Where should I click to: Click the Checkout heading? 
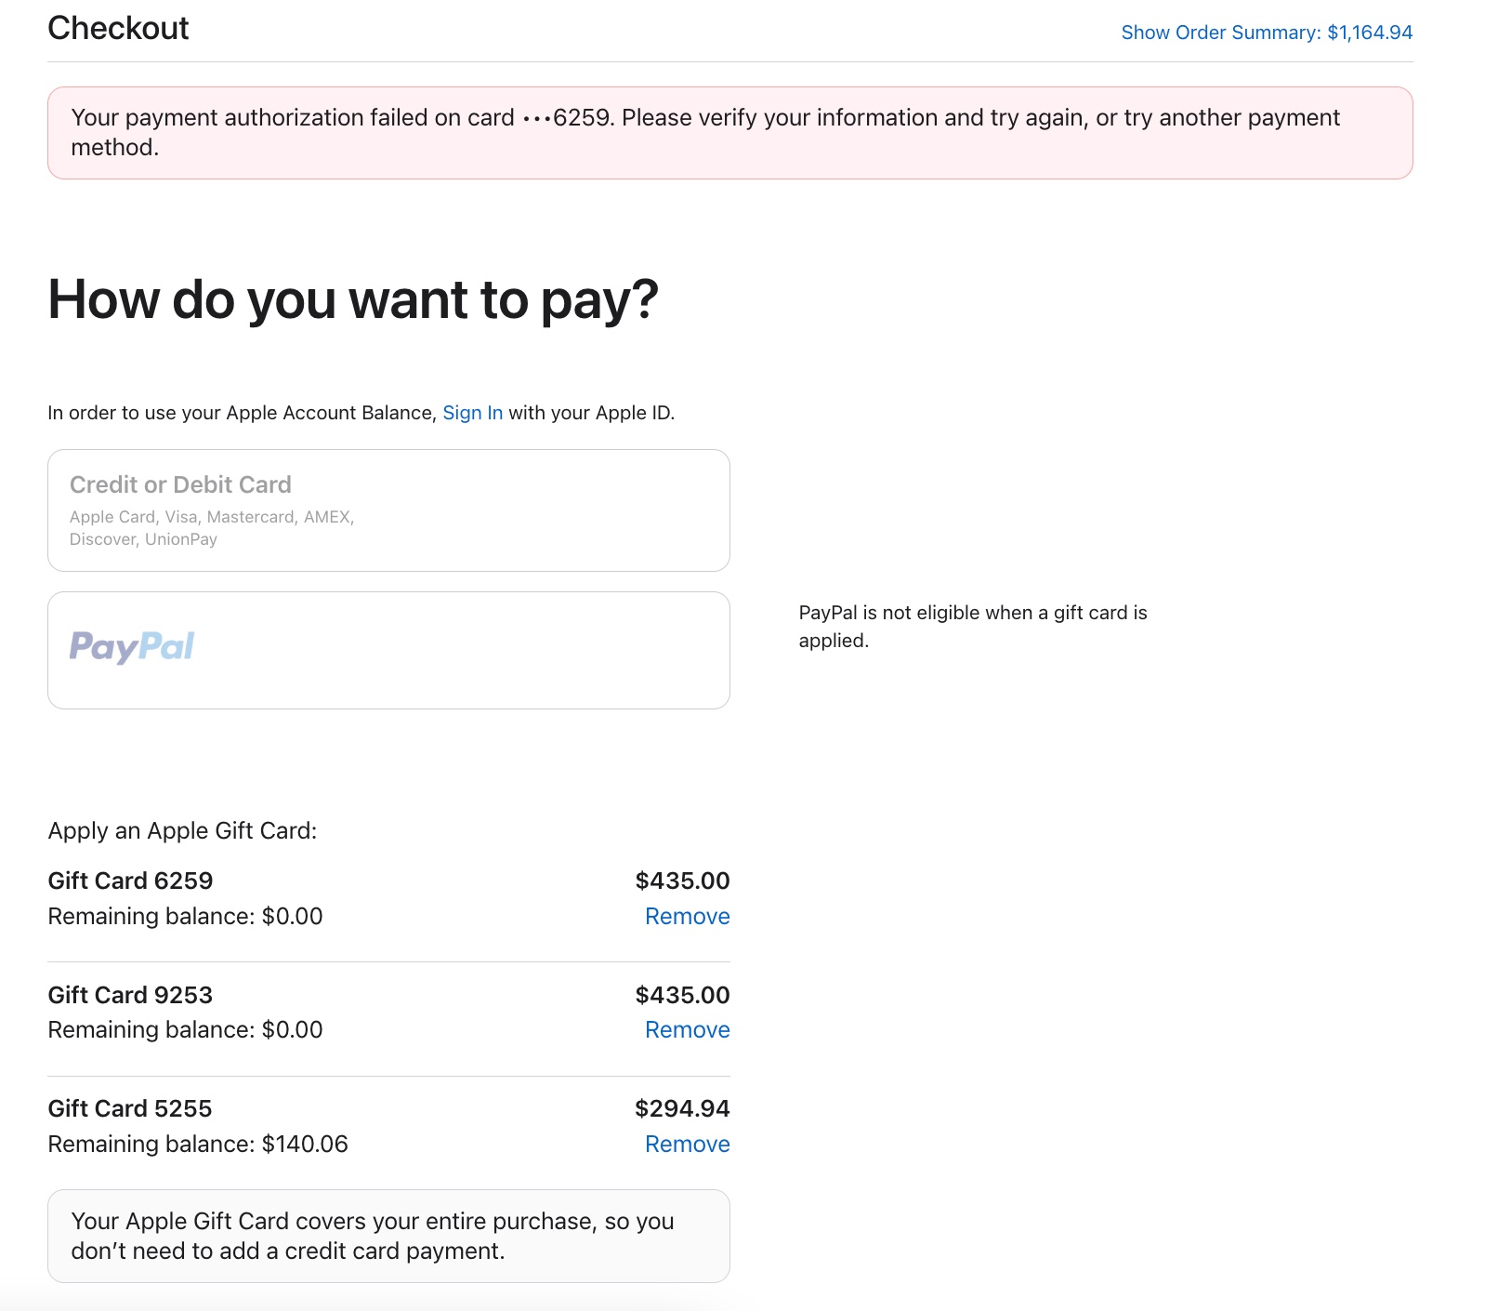click(118, 28)
